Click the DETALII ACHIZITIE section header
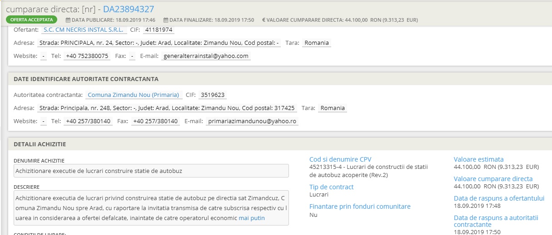The height and width of the screenshot is (235, 552). 40,144
